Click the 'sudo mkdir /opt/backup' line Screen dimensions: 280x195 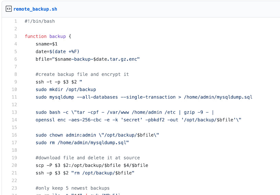(x=66, y=89)
